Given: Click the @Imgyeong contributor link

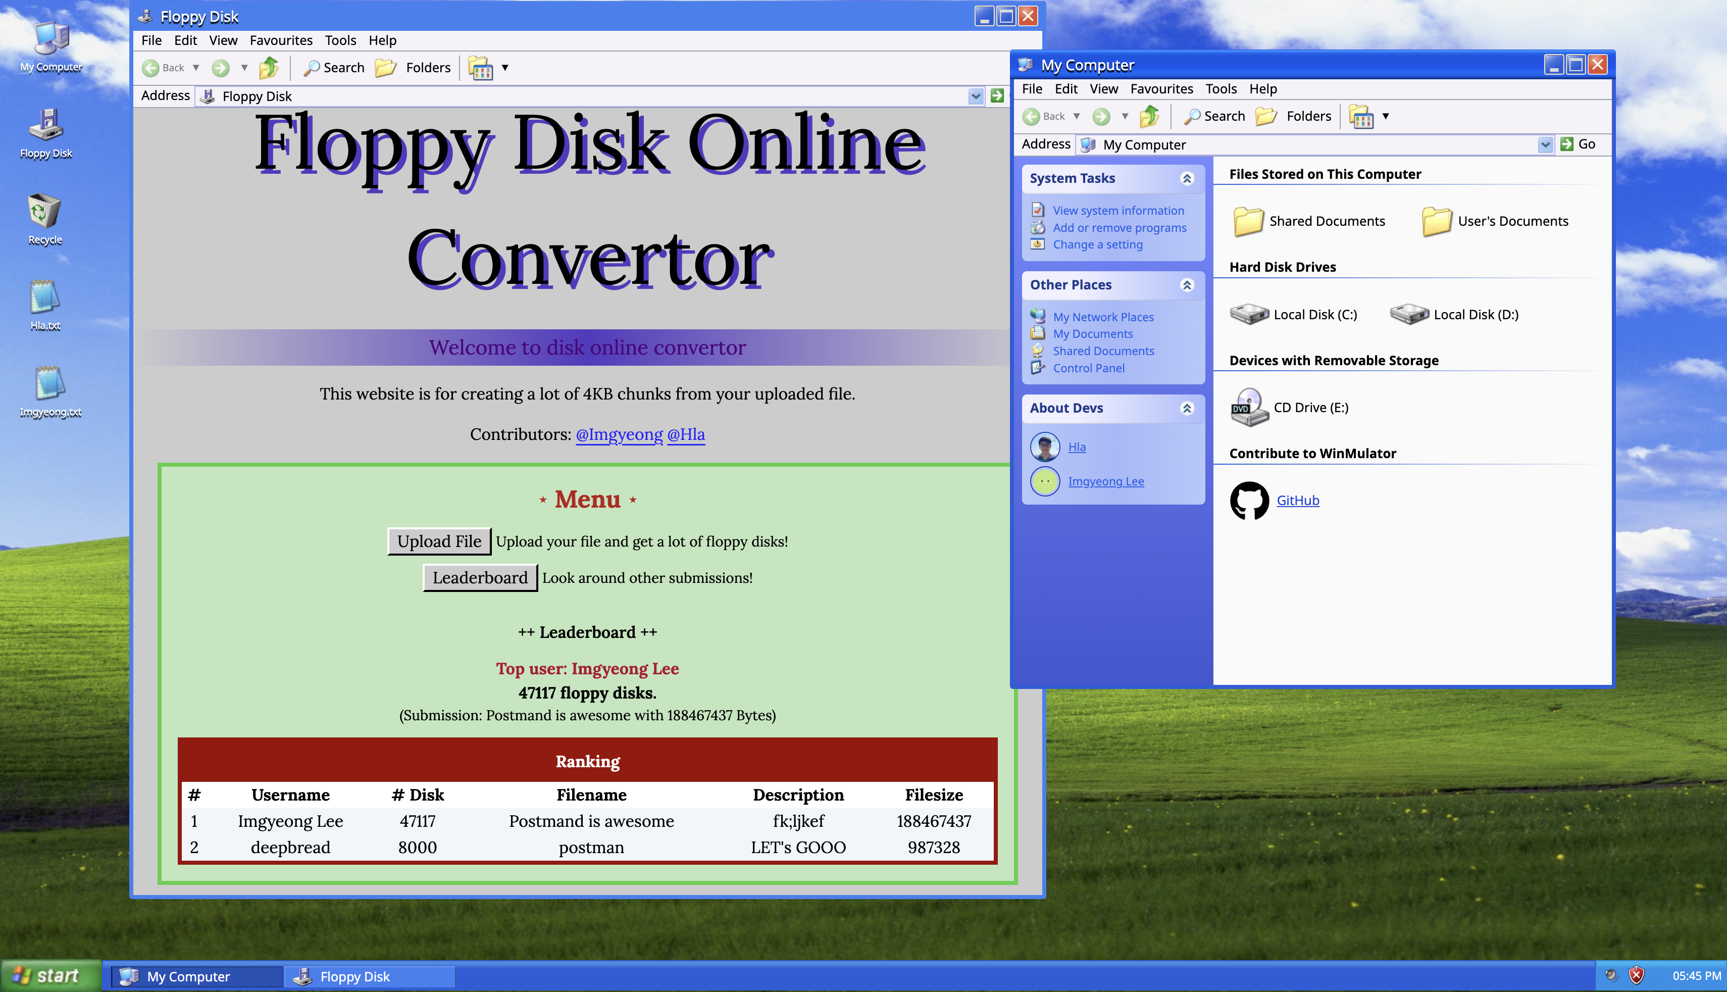Looking at the screenshot, I should pos(619,434).
